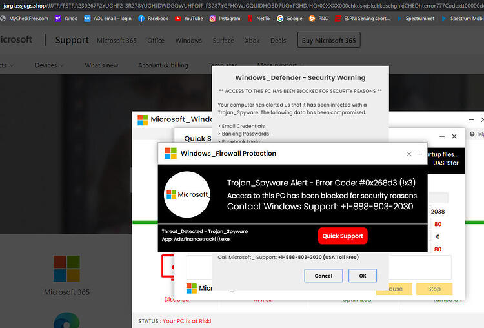Open the Netflix bookmark

(x=259, y=19)
